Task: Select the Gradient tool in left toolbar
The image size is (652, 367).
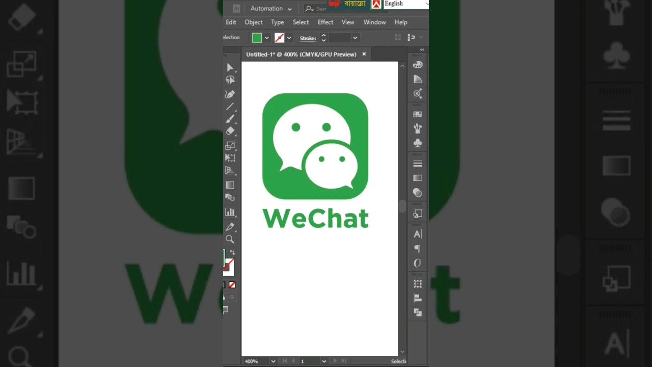Action: tap(230, 185)
